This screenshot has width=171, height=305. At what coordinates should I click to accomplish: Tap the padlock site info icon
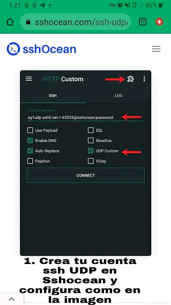coord(28,22)
